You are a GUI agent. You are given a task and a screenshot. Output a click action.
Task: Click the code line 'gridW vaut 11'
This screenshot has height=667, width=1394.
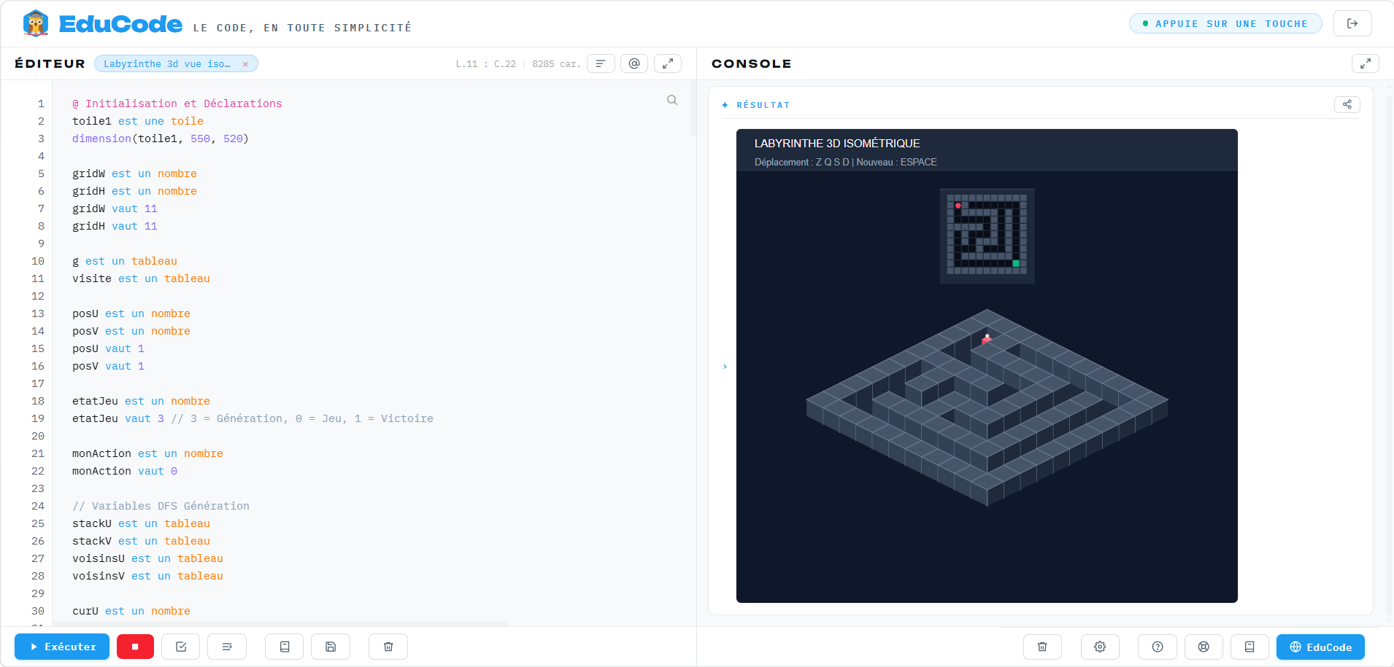coord(115,208)
